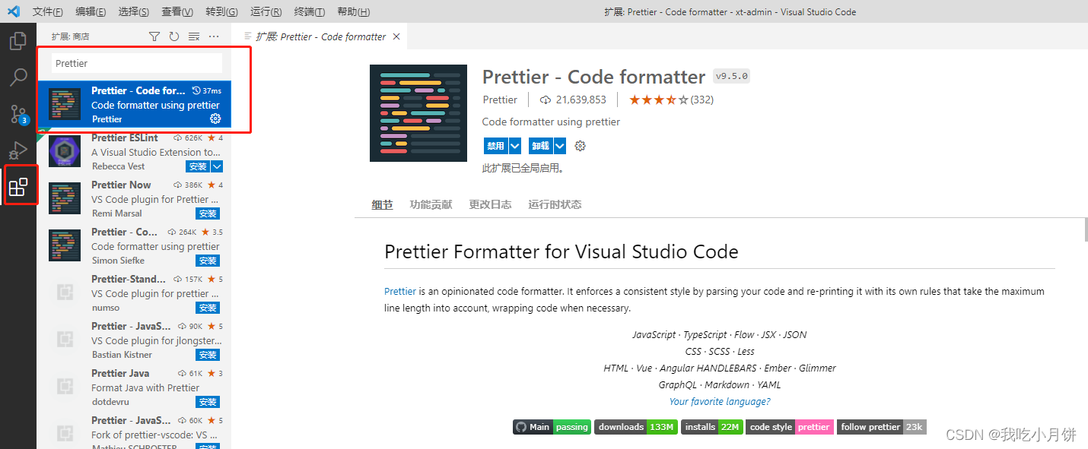Open the Prettier link in readme

pyautogui.click(x=400, y=291)
